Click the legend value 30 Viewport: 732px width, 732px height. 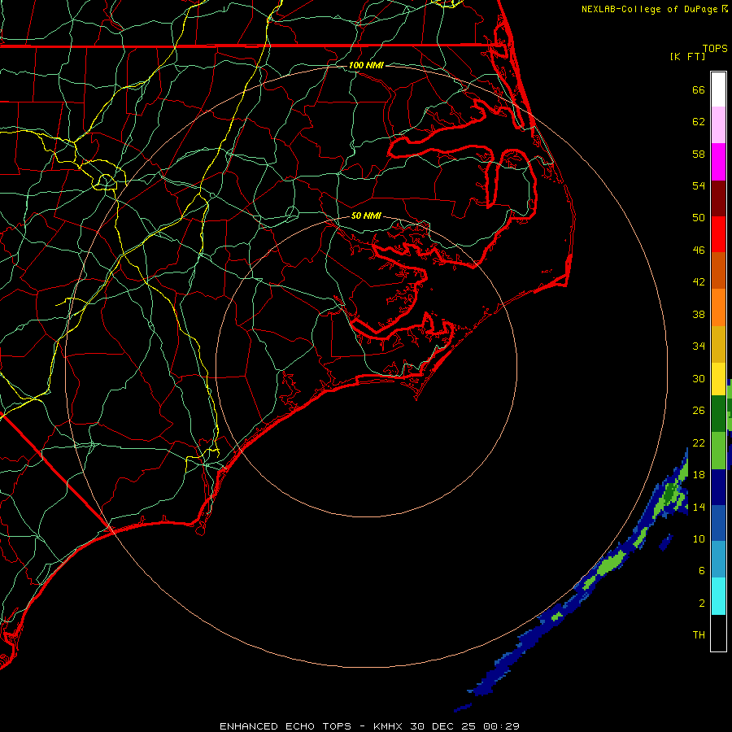pyautogui.click(x=699, y=378)
